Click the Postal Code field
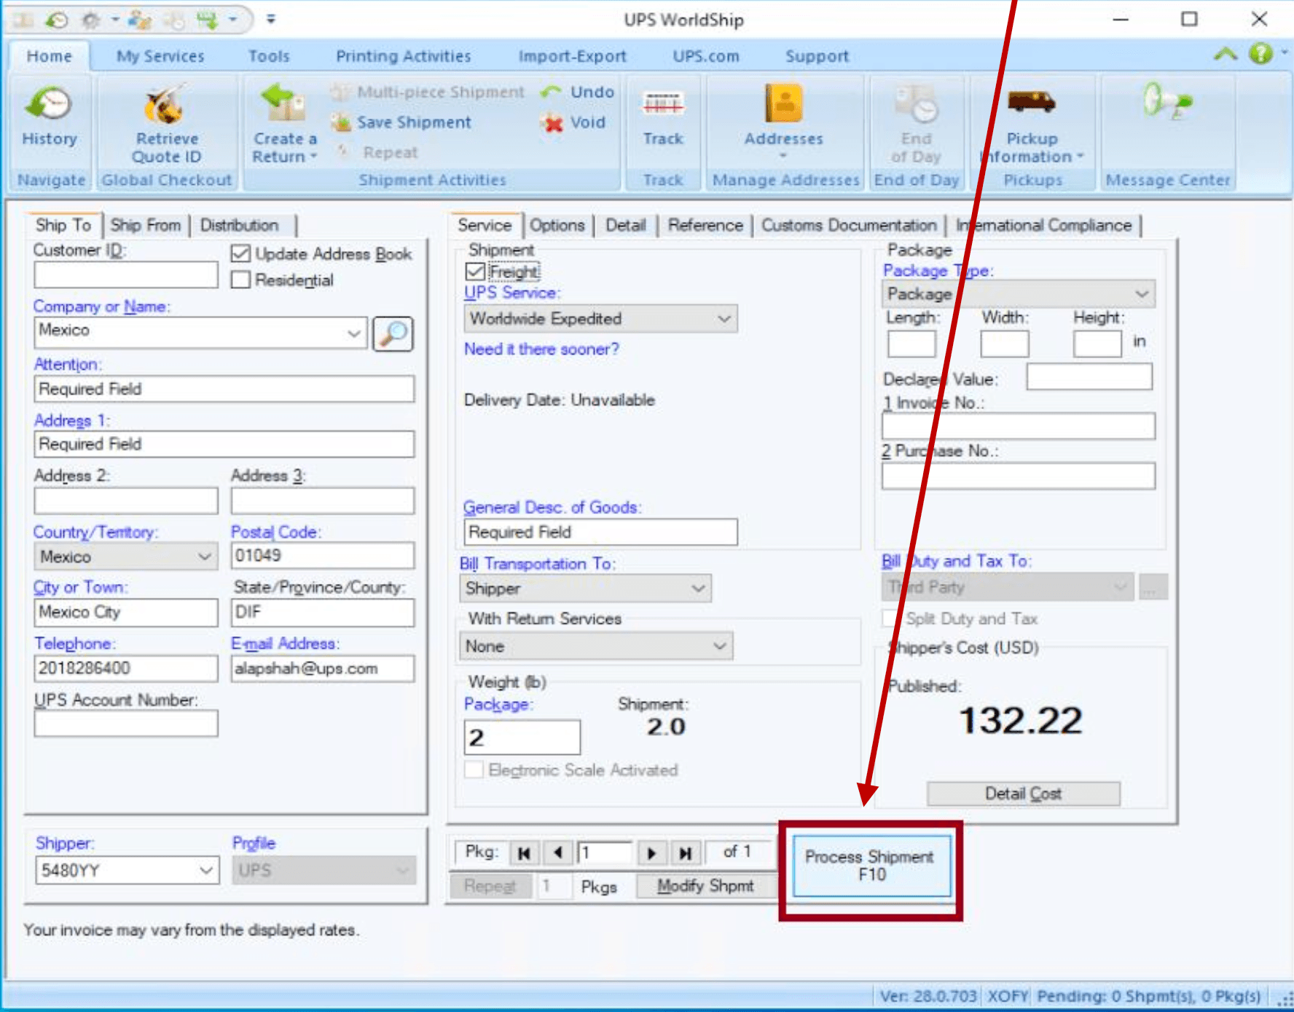The width and height of the screenshot is (1294, 1012). point(323,556)
